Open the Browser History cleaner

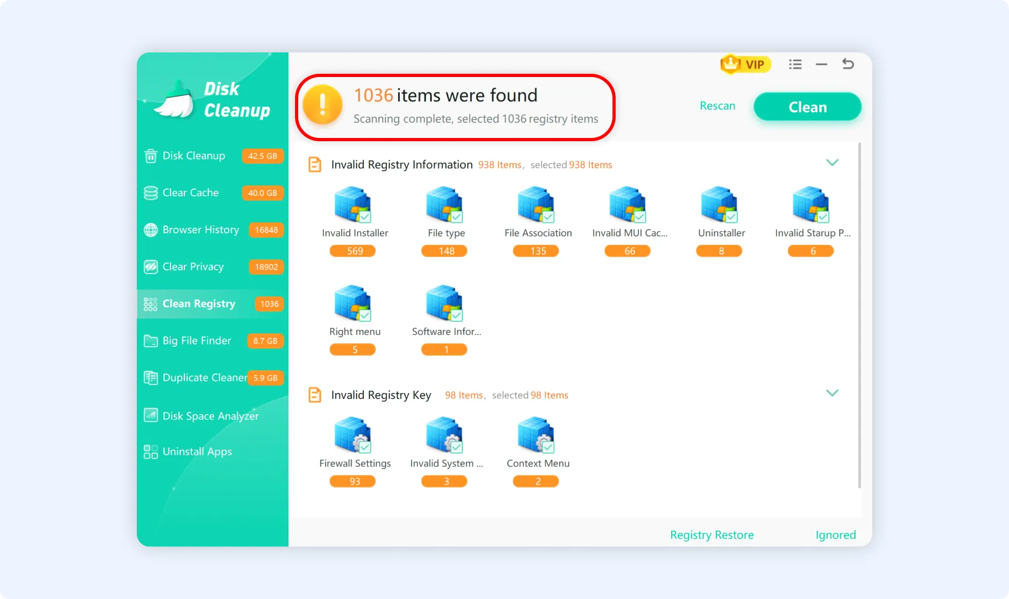(200, 229)
